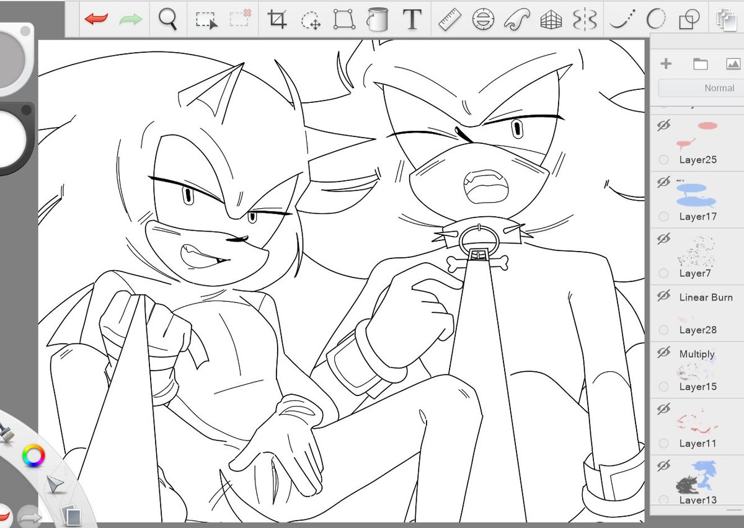
Task: Click the pen arrow icon in lagoon
Action: point(55,485)
